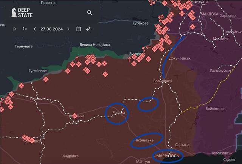242x164 pixels.
Task: Go to previous day using left chevron
Action: click(x=35, y=29)
